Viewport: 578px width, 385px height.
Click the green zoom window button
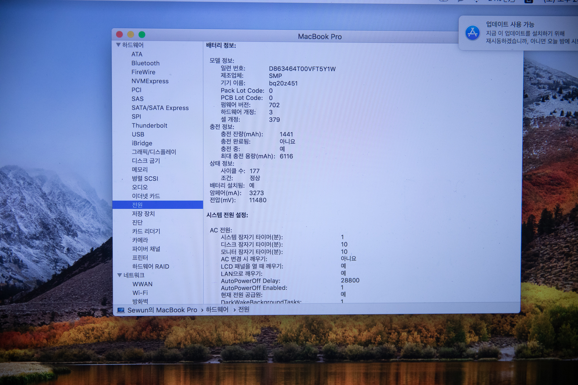coord(142,34)
